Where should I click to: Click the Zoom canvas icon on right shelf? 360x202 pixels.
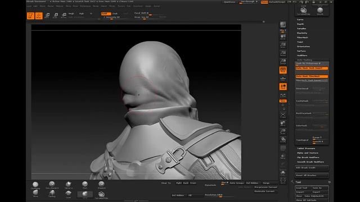pos(283,45)
